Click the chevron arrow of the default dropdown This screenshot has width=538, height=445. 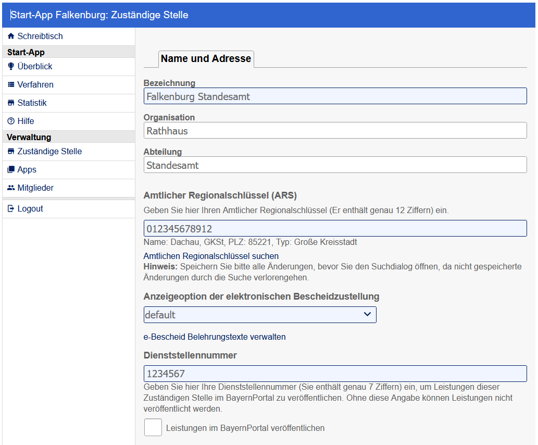367,314
